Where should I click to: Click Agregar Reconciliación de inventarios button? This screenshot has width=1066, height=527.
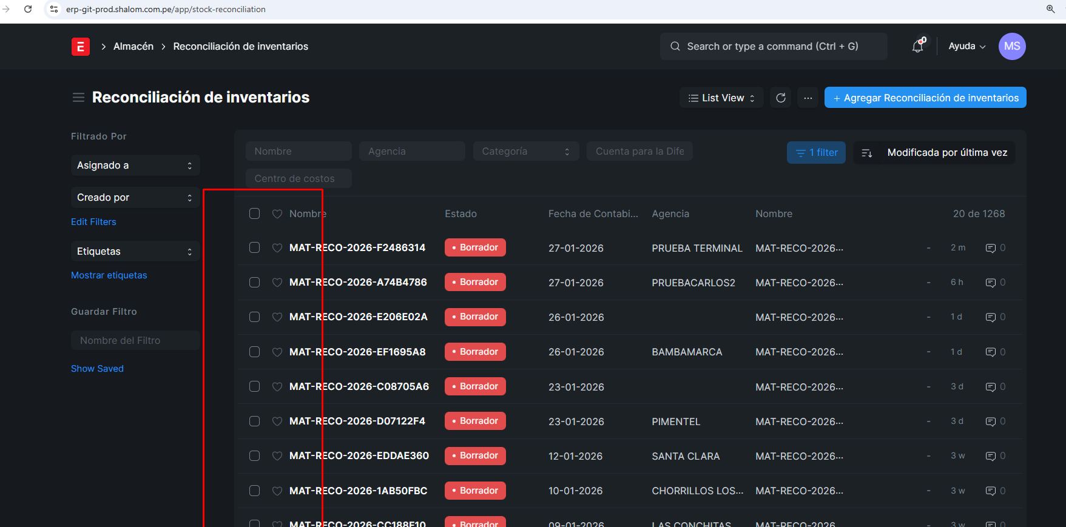coord(925,98)
